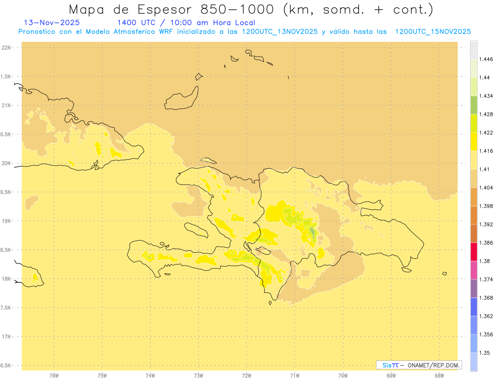This screenshot has width=493, height=381.
Task: Click the blue legend swatch between 1.362 and 1.368
Action: (x=474, y=307)
